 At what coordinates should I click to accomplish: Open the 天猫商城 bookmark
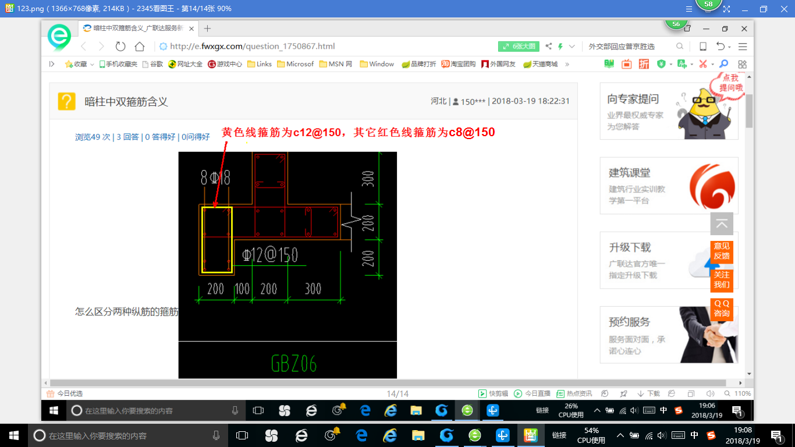(540, 64)
